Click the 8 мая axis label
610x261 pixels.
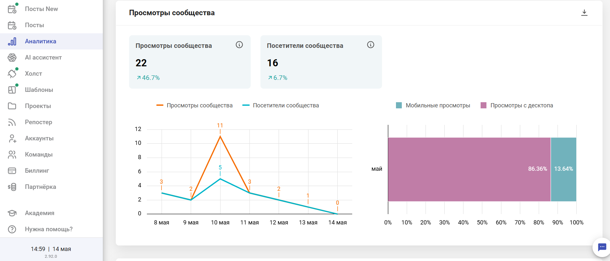coord(161,223)
